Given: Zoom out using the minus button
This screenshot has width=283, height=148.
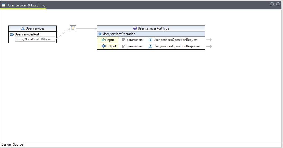Looking at the screenshot, I should click(272, 4).
